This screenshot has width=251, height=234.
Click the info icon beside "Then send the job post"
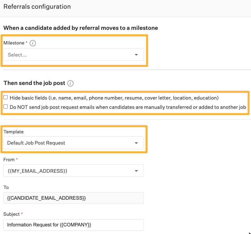point(71,83)
